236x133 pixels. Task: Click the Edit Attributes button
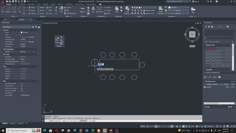(x=70, y=13)
